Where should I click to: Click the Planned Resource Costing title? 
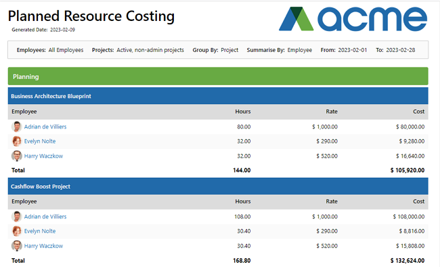tap(91, 16)
